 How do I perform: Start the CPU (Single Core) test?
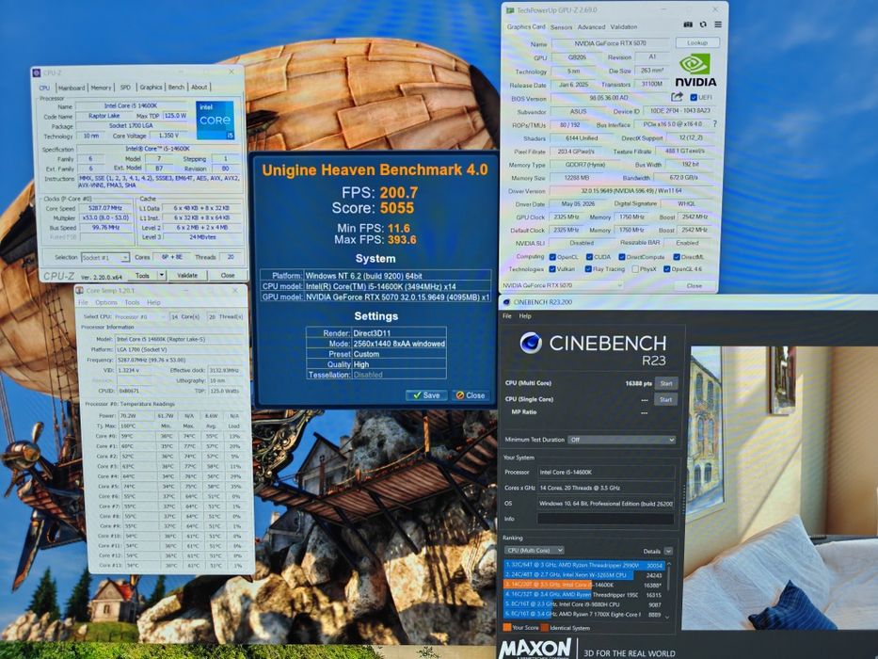pyautogui.click(x=665, y=399)
